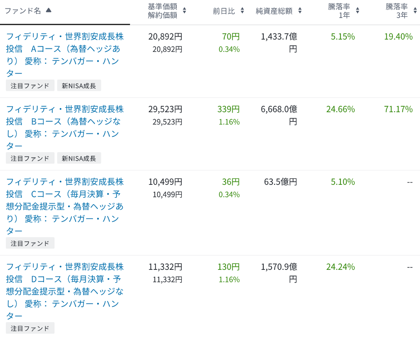This screenshot has height=339, width=420.
Task: Click 注目ファンド tag under Aコース
Action: click(x=30, y=85)
